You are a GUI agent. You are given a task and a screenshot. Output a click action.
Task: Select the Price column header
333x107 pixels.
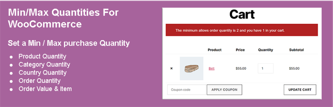[x=240, y=50]
